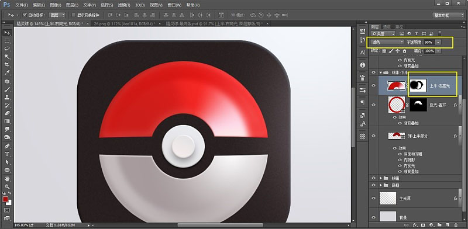Uncheck the 自动选择 checkbox
This screenshot has width=468, height=229.
(25, 15)
